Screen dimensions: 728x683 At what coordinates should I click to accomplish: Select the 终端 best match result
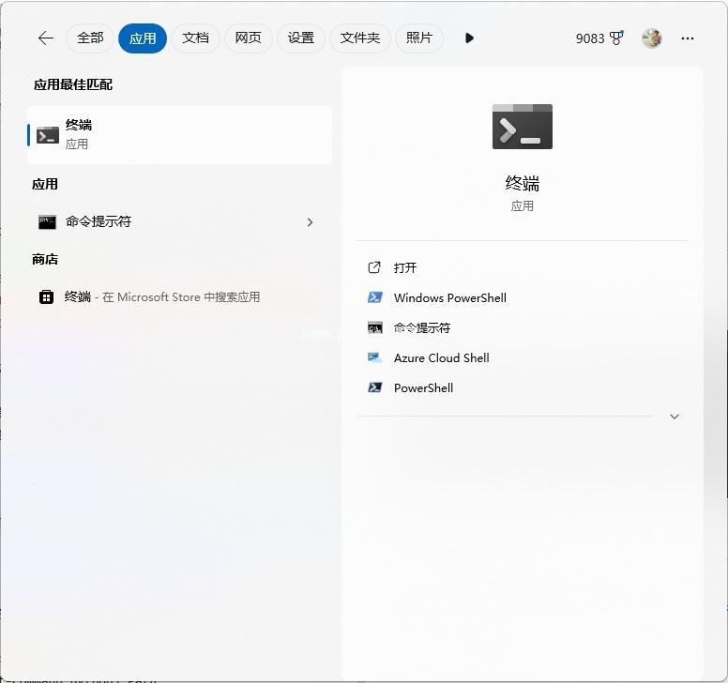click(x=180, y=135)
